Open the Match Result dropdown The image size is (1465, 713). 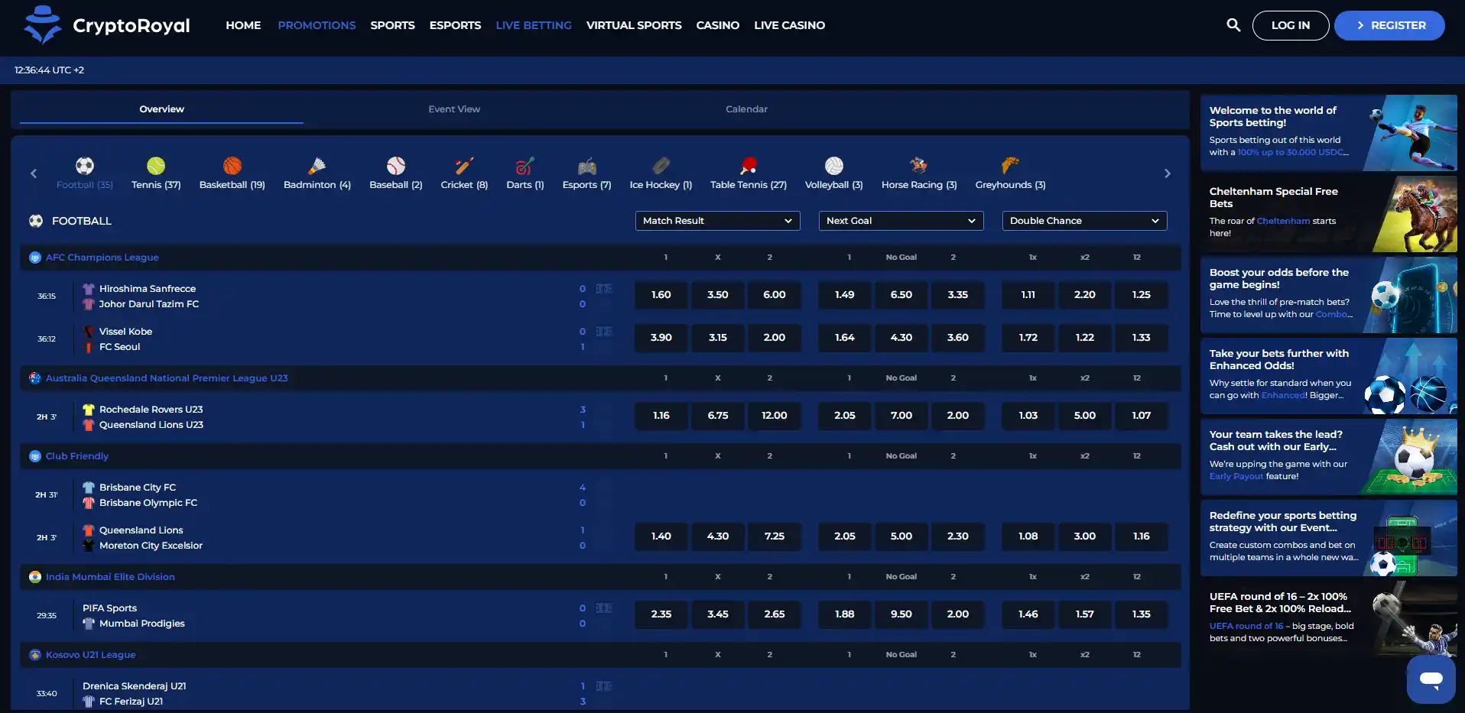pyautogui.click(x=718, y=221)
